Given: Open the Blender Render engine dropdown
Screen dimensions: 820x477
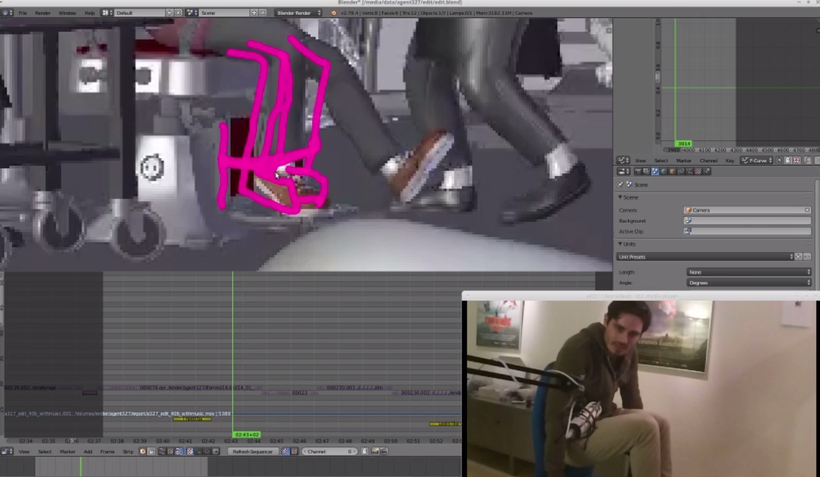Looking at the screenshot, I should tap(298, 12).
